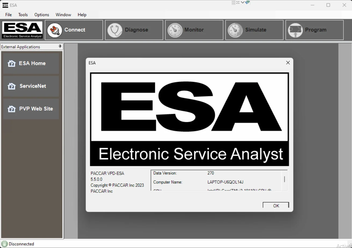
Task: Click the Connect plug icon
Action: 55,30
